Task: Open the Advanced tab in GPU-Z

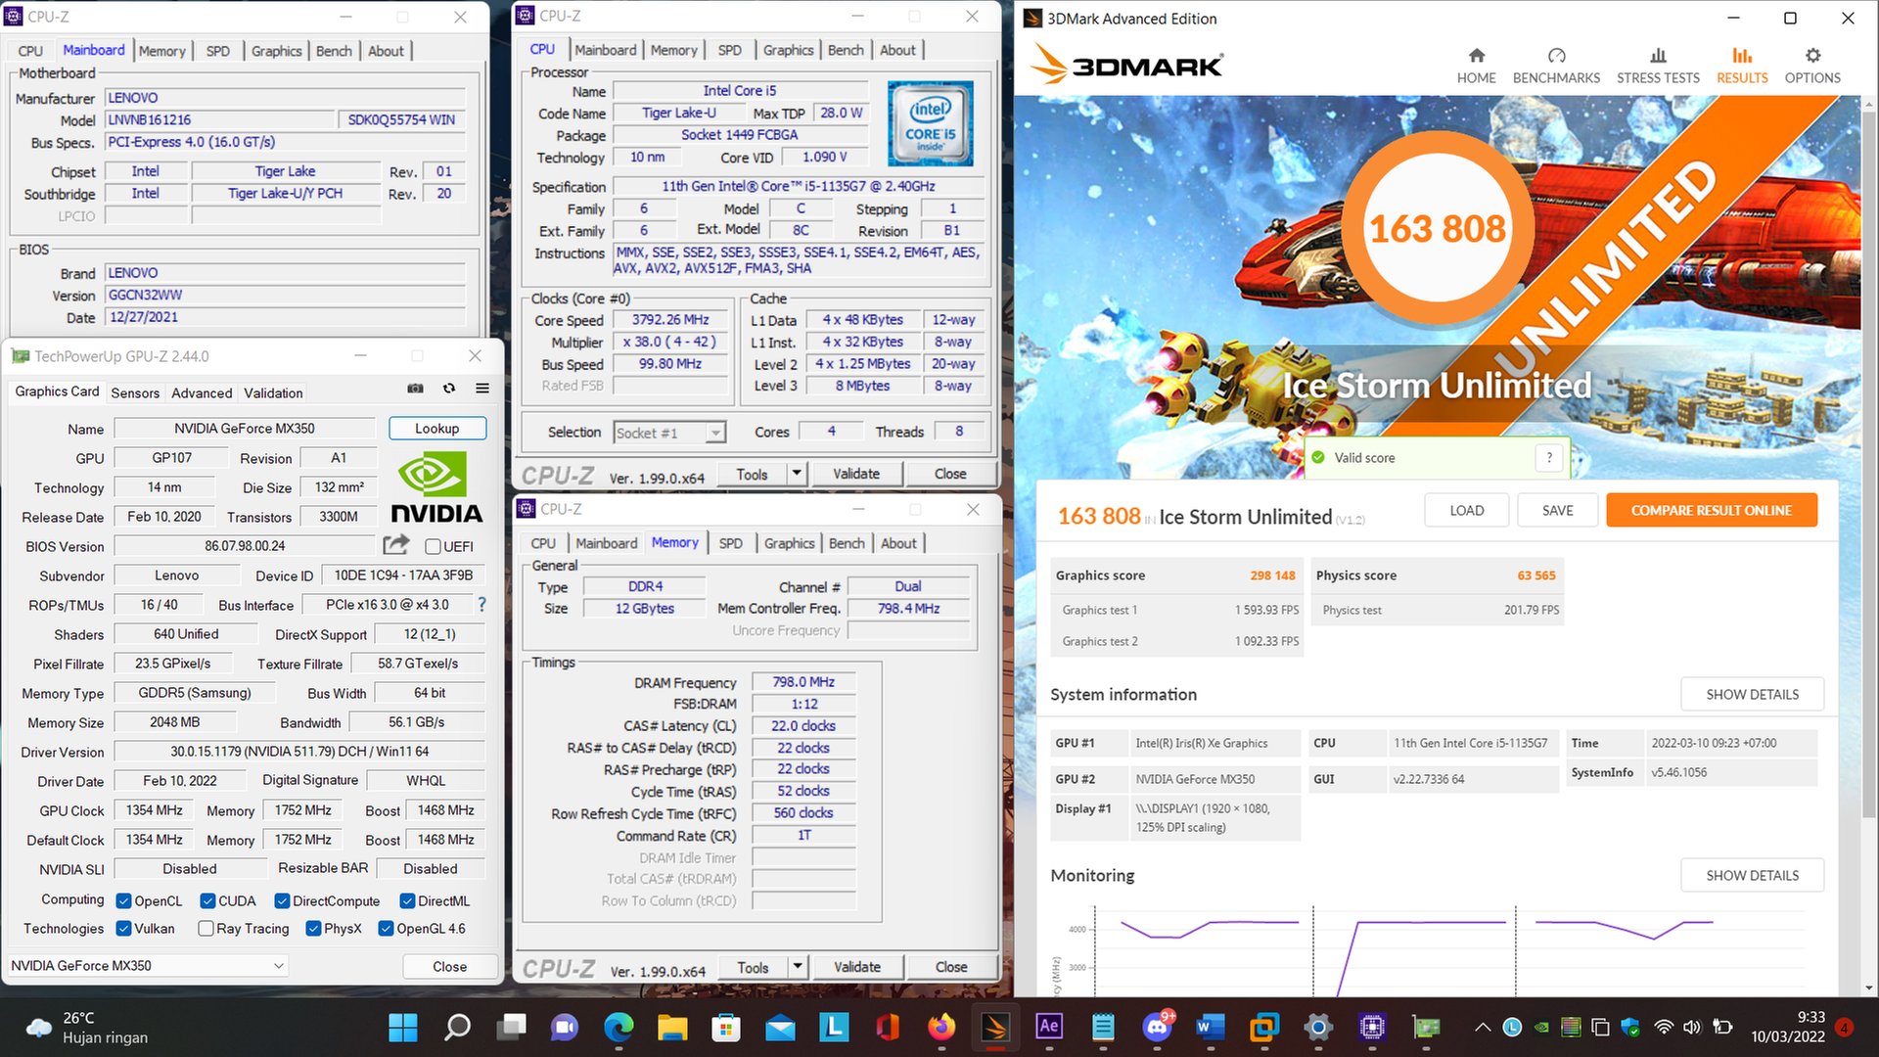Action: point(202,392)
